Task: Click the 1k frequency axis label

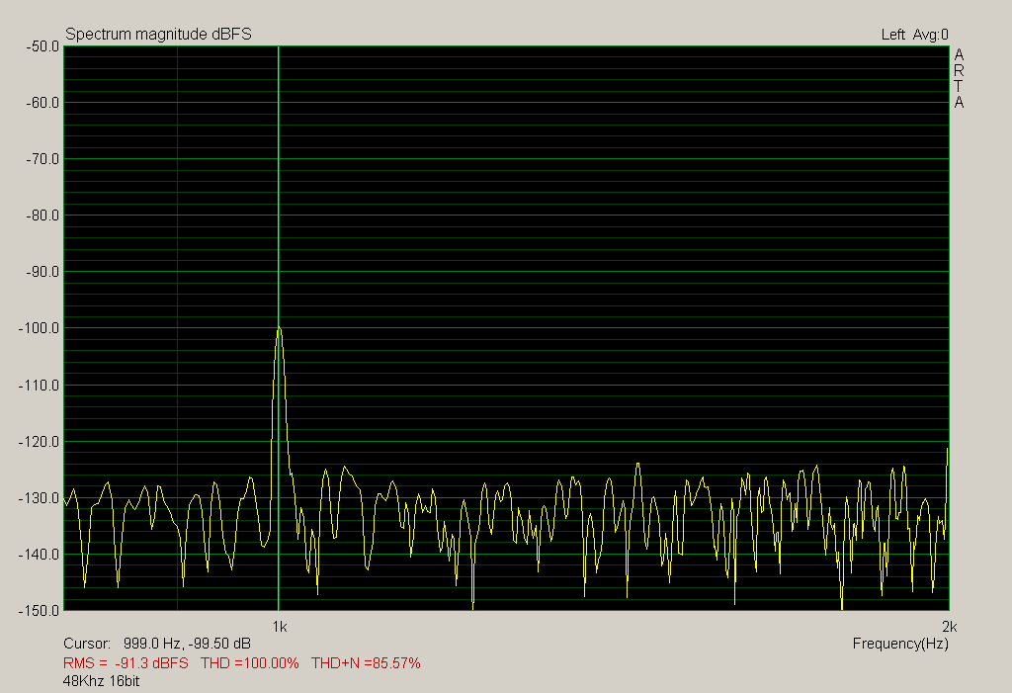Action: [x=280, y=627]
